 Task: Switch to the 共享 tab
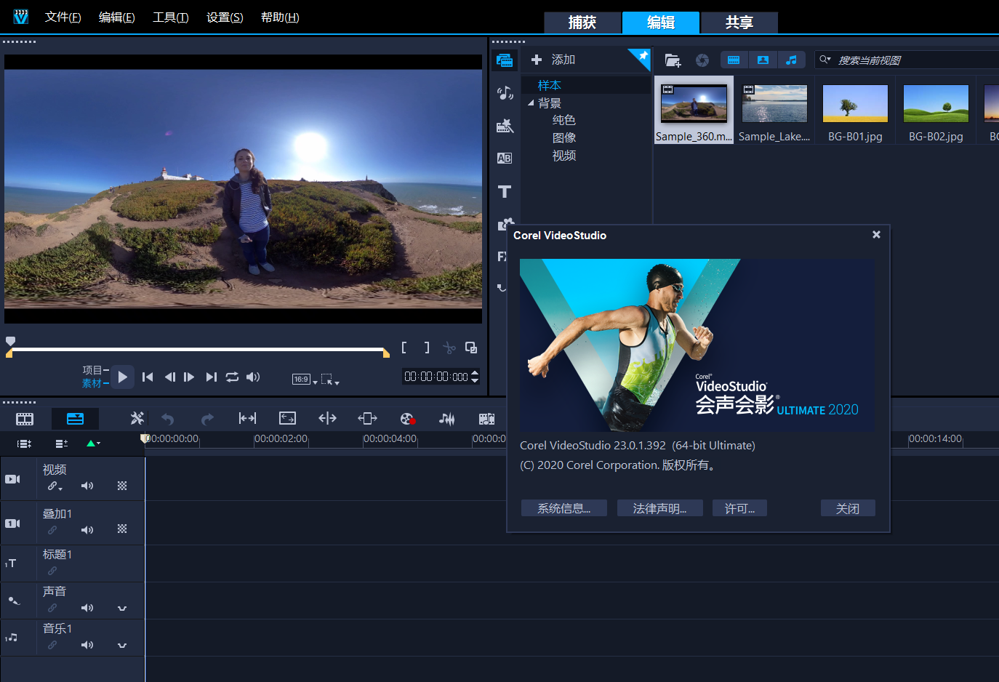tap(739, 23)
